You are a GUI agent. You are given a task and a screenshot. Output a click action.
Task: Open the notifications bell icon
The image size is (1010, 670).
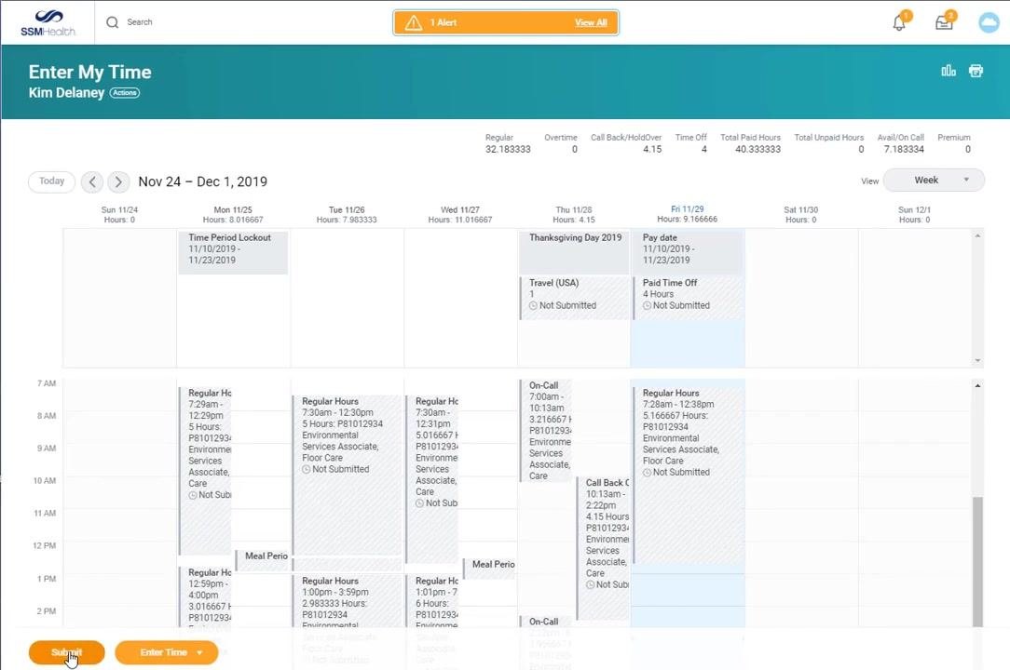pyautogui.click(x=899, y=23)
